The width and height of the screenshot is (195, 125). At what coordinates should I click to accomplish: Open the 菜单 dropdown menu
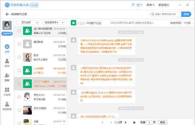click(x=150, y=5)
